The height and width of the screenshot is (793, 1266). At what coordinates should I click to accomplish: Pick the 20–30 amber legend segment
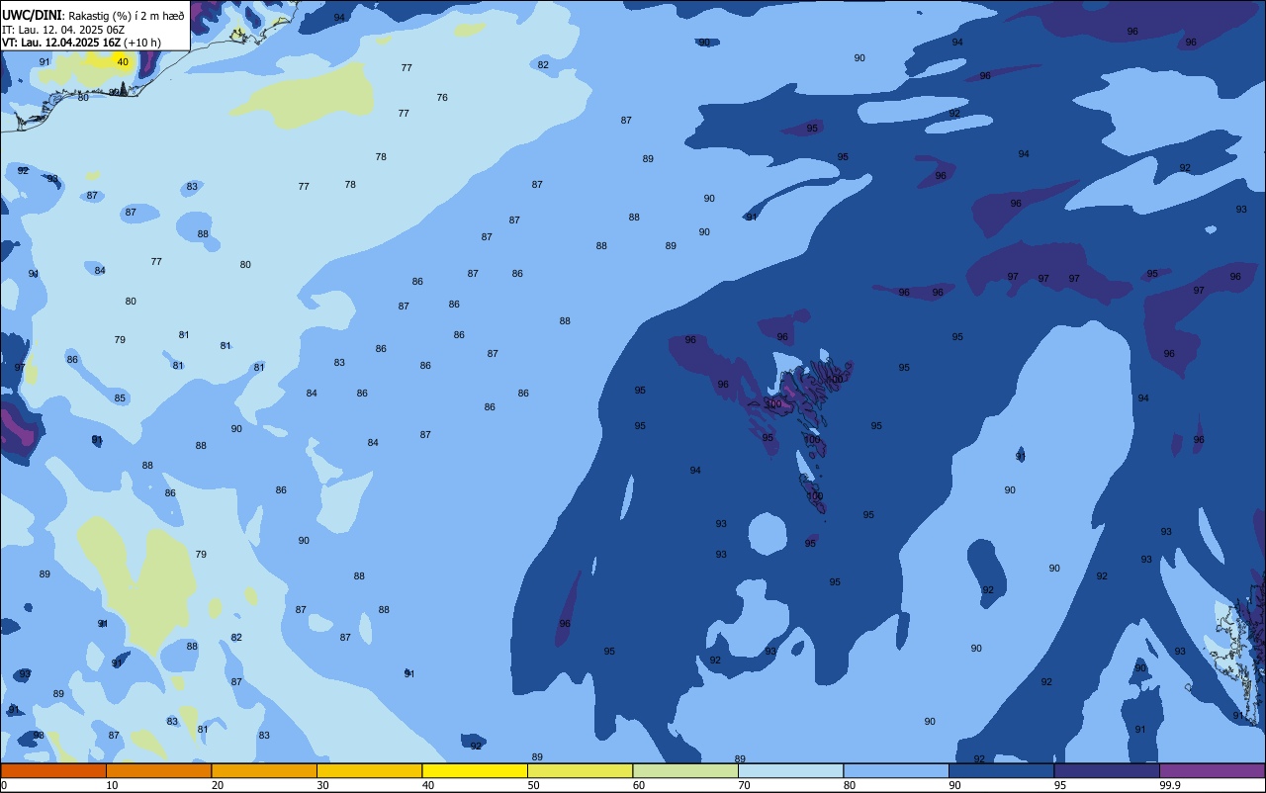tap(264, 770)
